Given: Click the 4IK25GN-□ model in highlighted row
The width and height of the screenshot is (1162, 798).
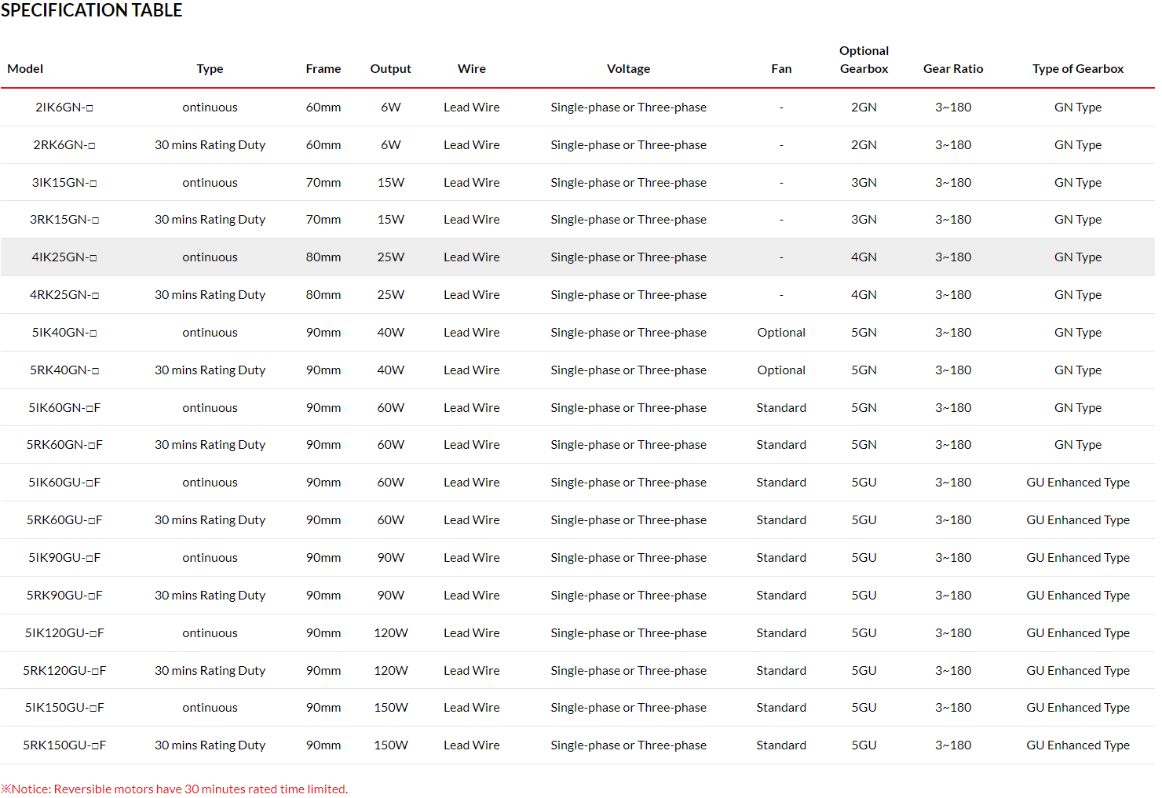Looking at the screenshot, I should [64, 257].
